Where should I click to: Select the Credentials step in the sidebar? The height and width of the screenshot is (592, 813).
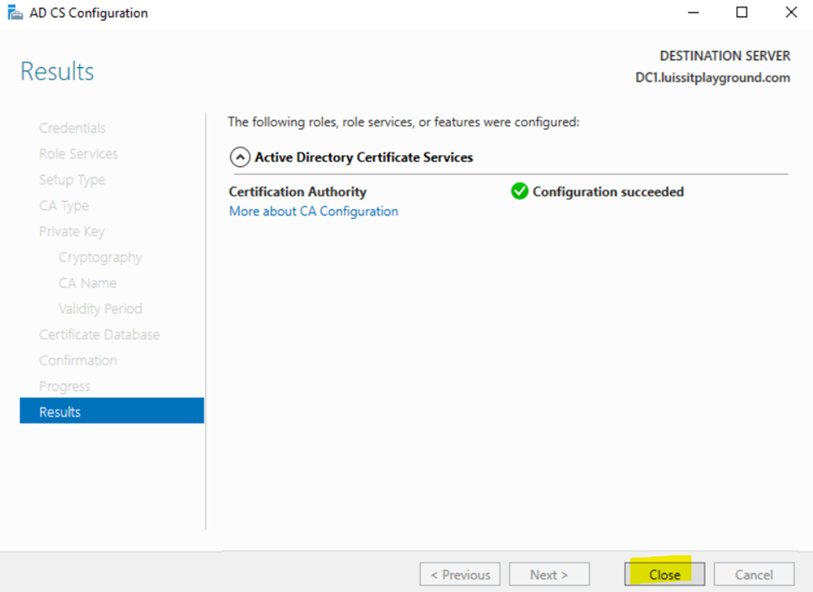coord(72,128)
